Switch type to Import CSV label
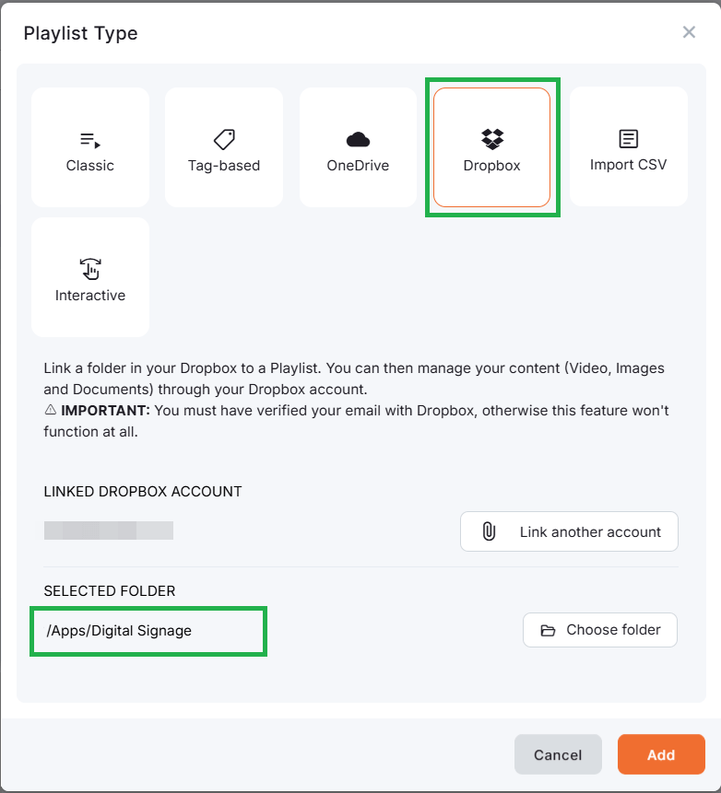The height and width of the screenshot is (793, 721). (x=628, y=165)
